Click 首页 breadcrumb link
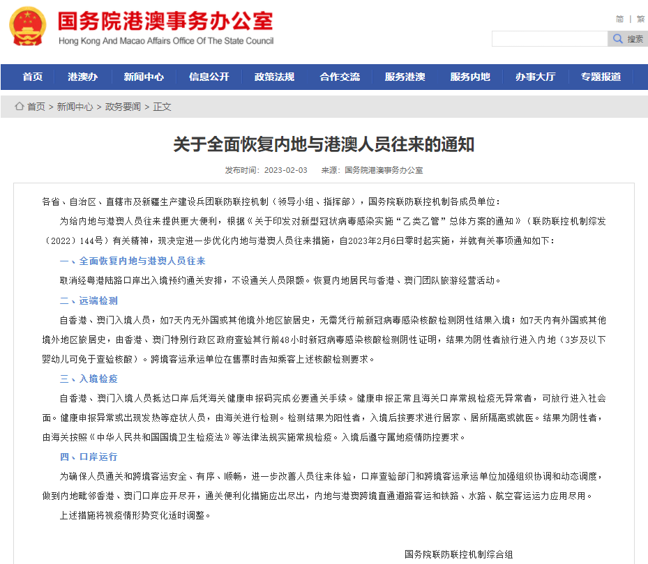Viewport: 648px width, 564px height. (36, 107)
